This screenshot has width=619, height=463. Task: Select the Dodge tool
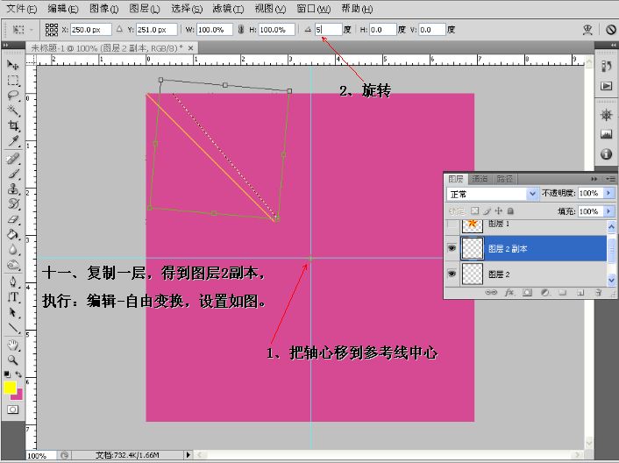pyautogui.click(x=13, y=265)
